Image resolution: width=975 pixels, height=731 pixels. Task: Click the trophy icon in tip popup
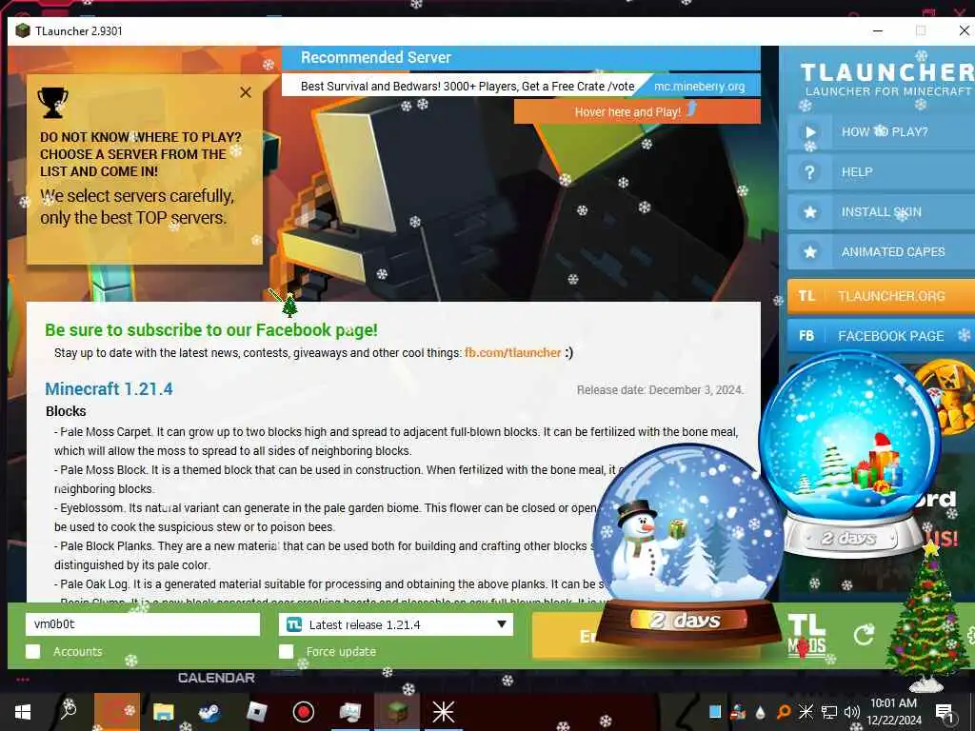click(x=53, y=103)
